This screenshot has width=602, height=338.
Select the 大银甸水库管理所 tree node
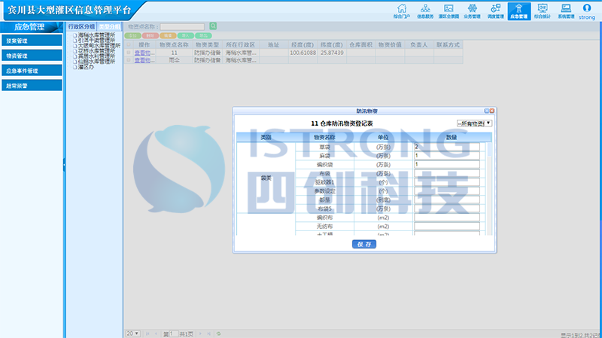point(99,45)
